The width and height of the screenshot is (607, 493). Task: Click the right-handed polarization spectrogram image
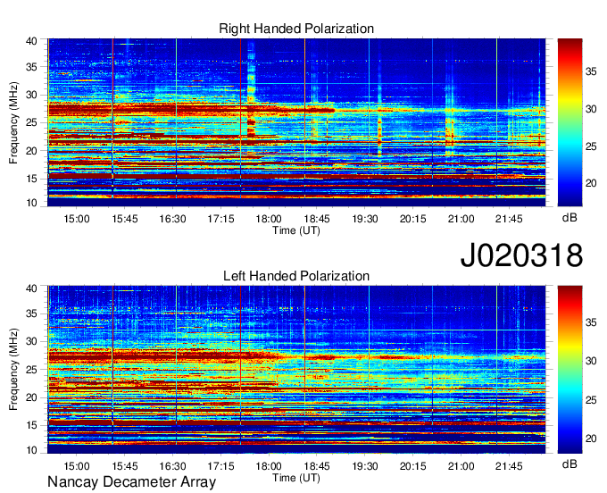pos(296,122)
